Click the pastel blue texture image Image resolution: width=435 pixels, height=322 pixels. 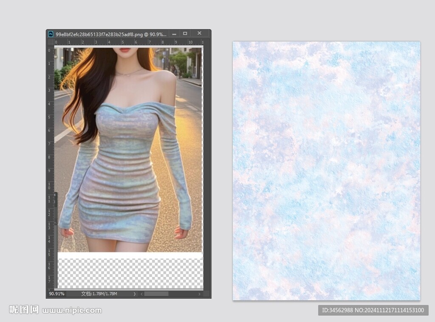point(326,171)
